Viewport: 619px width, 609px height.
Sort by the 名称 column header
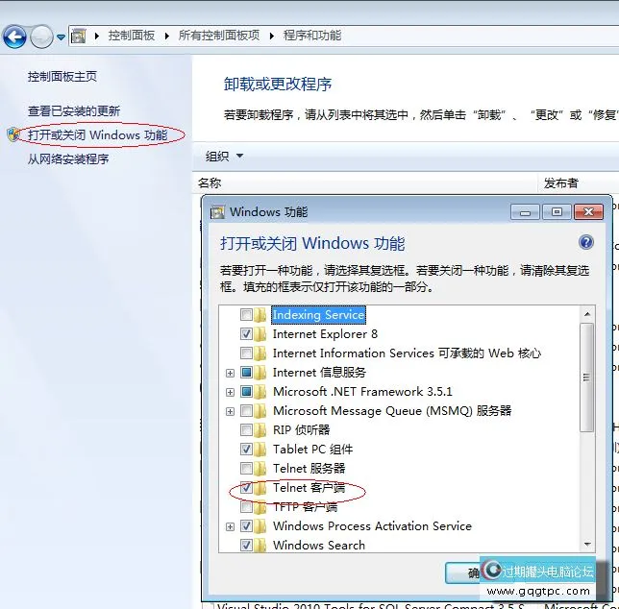[210, 183]
